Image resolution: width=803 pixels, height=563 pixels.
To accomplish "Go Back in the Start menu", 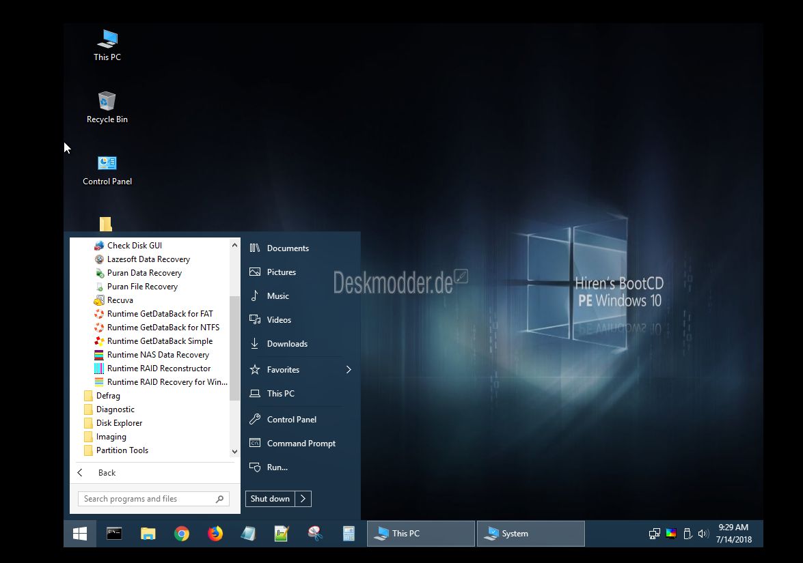I will pyautogui.click(x=107, y=473).
